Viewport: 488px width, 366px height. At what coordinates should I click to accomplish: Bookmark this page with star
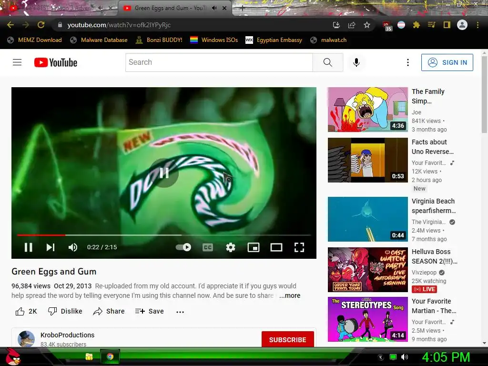(x=367, y=25)
